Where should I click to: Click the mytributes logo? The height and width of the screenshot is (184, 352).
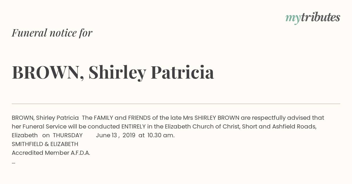[313, 18]
